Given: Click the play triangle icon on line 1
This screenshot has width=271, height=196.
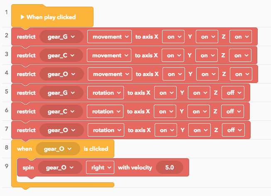Looking at the screenshot, I should click(22, 17).
